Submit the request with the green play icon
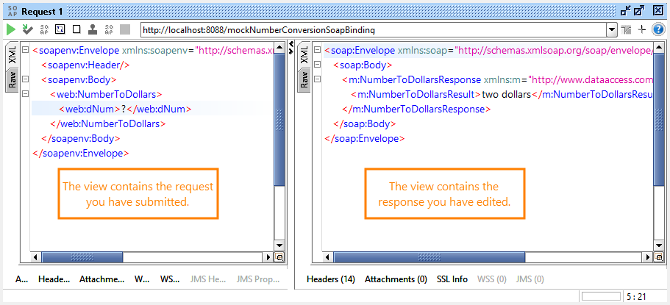The width and height of the screenshot is (670, 305). [x=11, y=29]
